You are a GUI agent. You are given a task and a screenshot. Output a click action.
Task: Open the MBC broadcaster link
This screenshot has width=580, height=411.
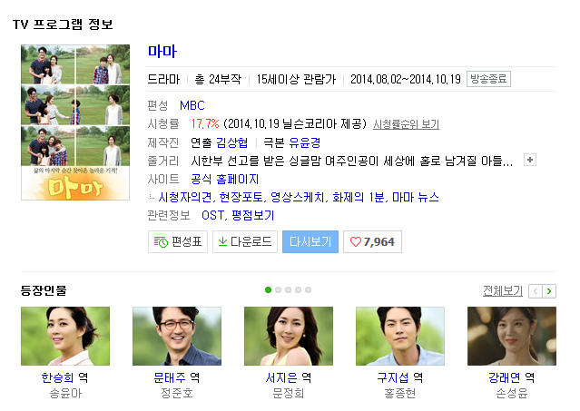pos(192,105)
